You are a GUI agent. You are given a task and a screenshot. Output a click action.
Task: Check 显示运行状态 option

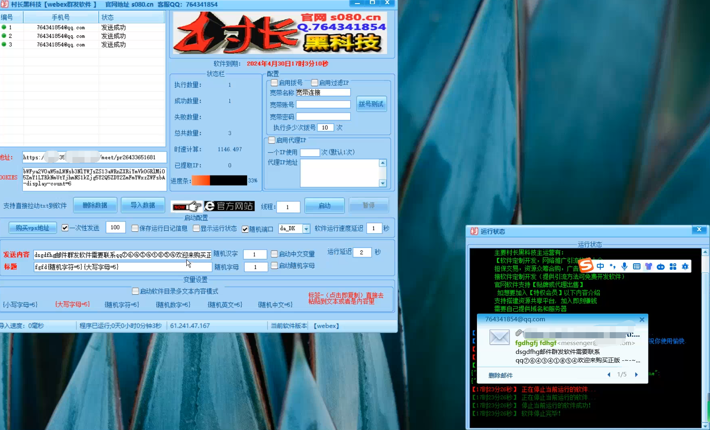tap(196, 228)
